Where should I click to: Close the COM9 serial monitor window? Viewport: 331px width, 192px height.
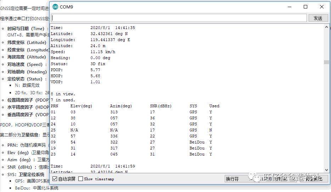pos(322,7)
